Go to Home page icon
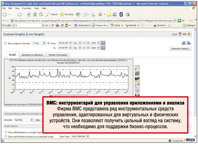The width and height of the screenshot is (198, 144). pos(41,14)
